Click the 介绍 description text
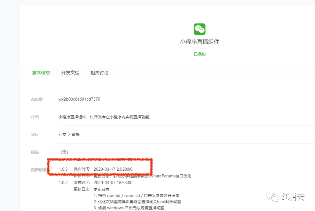The image size is (315, 211). 105,117
